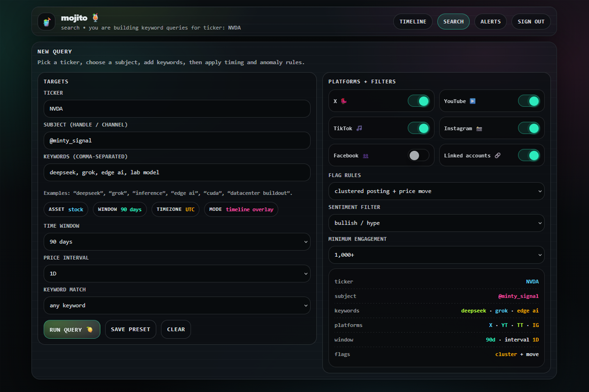The width and height of the screenshot is (589, 392).
Task: Turn off the Linked accounts toggle
Action: 529,155
